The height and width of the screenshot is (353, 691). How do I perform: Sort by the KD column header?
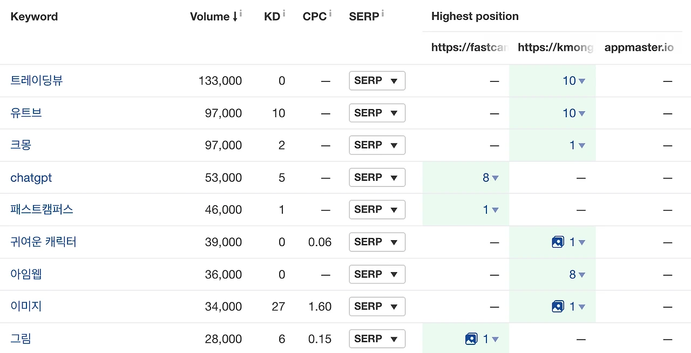(272, 17)
